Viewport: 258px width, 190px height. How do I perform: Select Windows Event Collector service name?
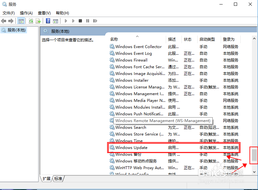click(x=138, y=46)
